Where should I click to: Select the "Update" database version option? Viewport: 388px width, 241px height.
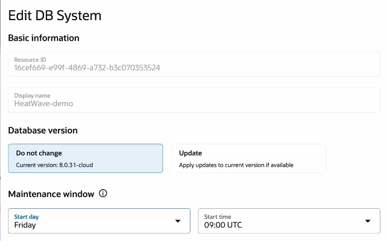(248, 158)
